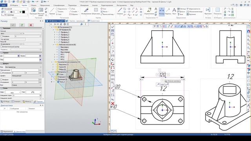Screen dimensions: 251x141
Task: Pick the Отрезок sketch tool
Action: 120,11
